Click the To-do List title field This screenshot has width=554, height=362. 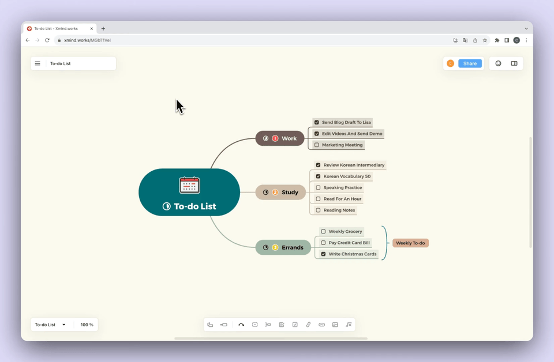point(81,63)
